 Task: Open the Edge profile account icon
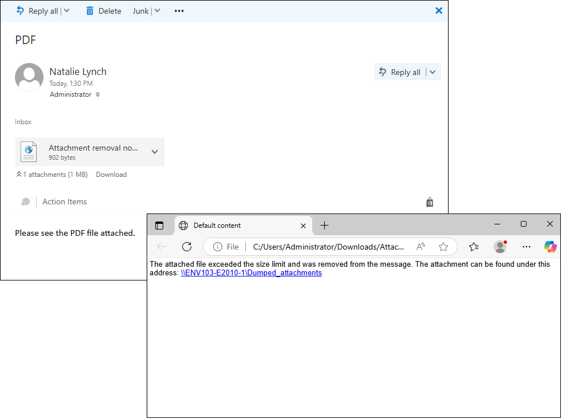[500, 247]
